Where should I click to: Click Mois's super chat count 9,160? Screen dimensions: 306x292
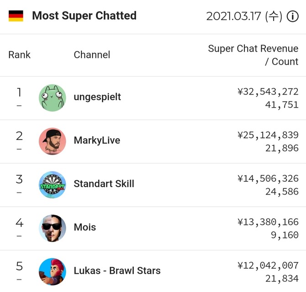285,235
